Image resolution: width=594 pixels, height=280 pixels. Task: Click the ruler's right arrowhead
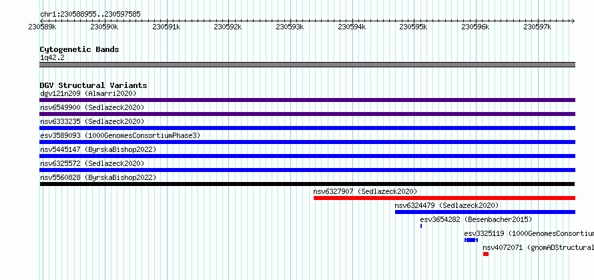click(x=573, y=21)
